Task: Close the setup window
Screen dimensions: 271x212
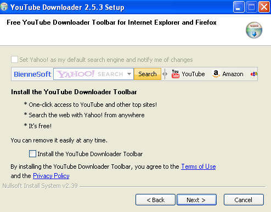Action: coord(264,7)
